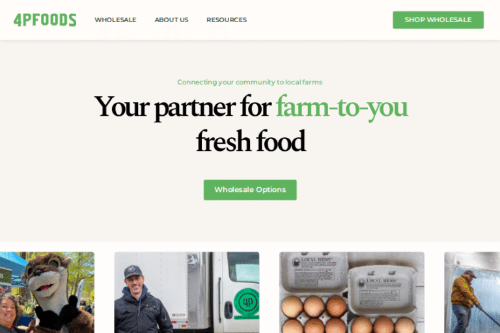500x333 pixels.
Task: Click the smiling woman beside the mascot
Action: tap(10, 314)
